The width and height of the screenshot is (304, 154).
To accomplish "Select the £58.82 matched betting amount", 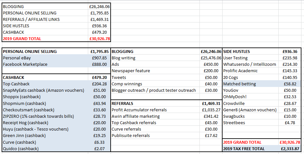I will click(x=290, y=84).
